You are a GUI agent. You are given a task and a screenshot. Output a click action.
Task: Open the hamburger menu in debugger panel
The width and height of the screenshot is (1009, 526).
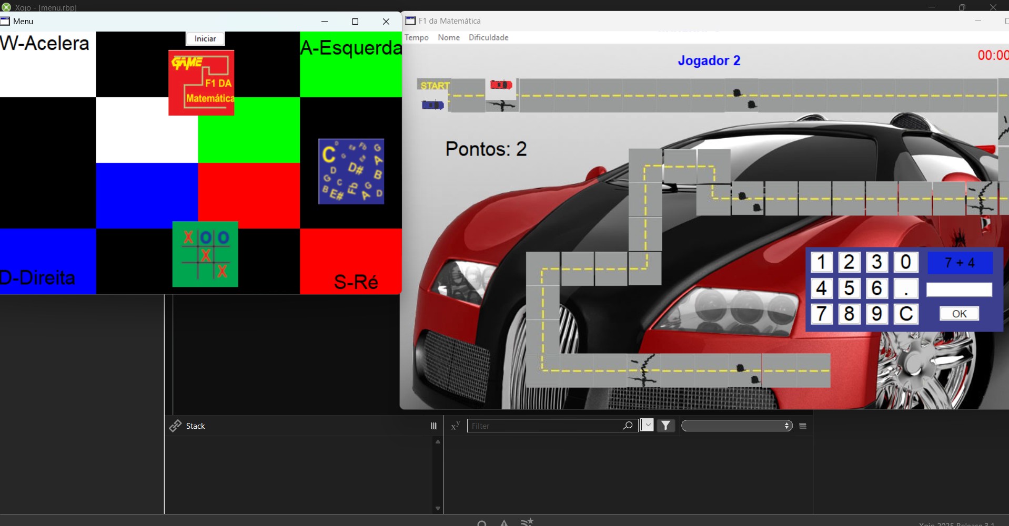tap(803, 426)
